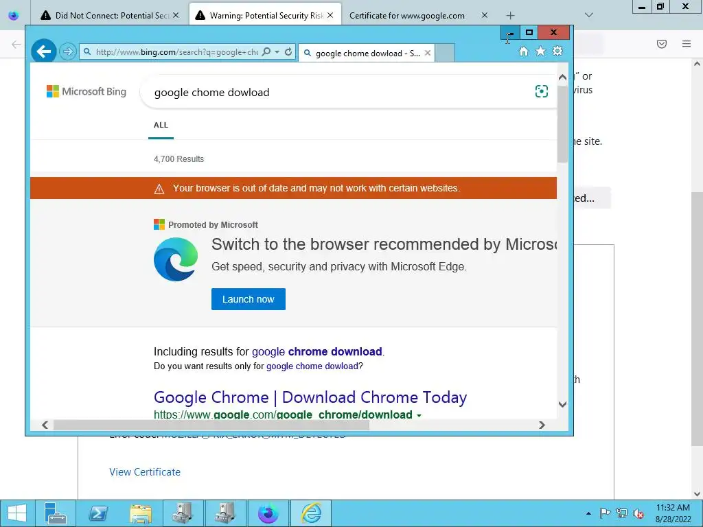
Task: Open the Windows Start button
Action: [17, 513]
